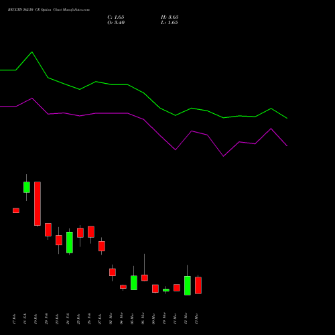This screenshot has width=335, height=335.
Task: Click the '02 Mar' date axis label
Action: pos(111,319)
